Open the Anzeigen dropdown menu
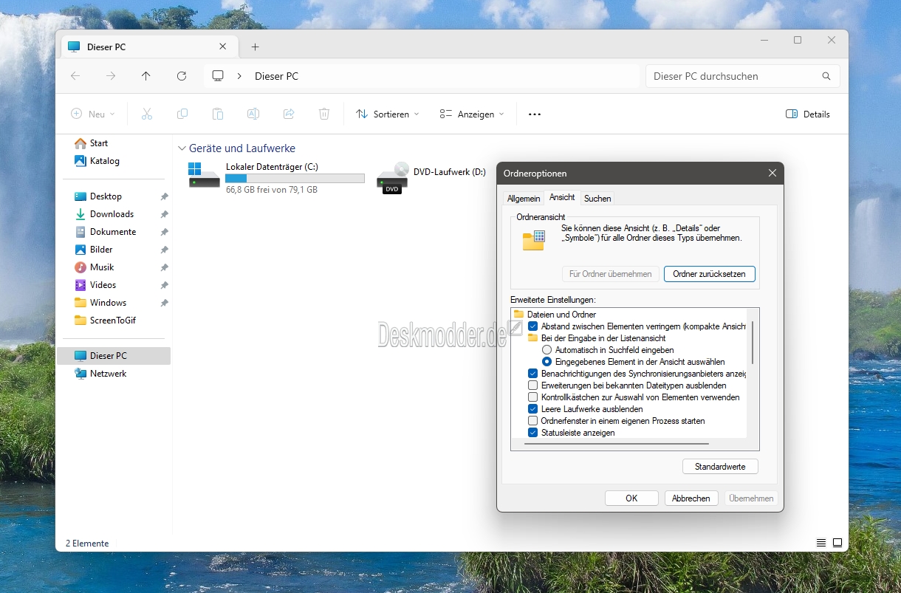 pyautogui.click(x=472, y=114)
